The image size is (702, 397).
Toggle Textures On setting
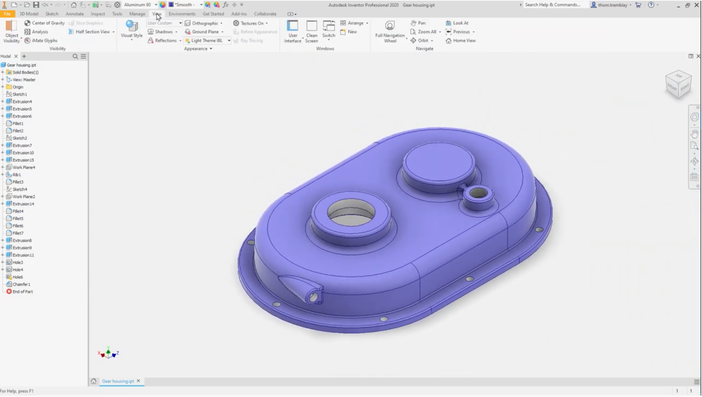pos(248,23)
